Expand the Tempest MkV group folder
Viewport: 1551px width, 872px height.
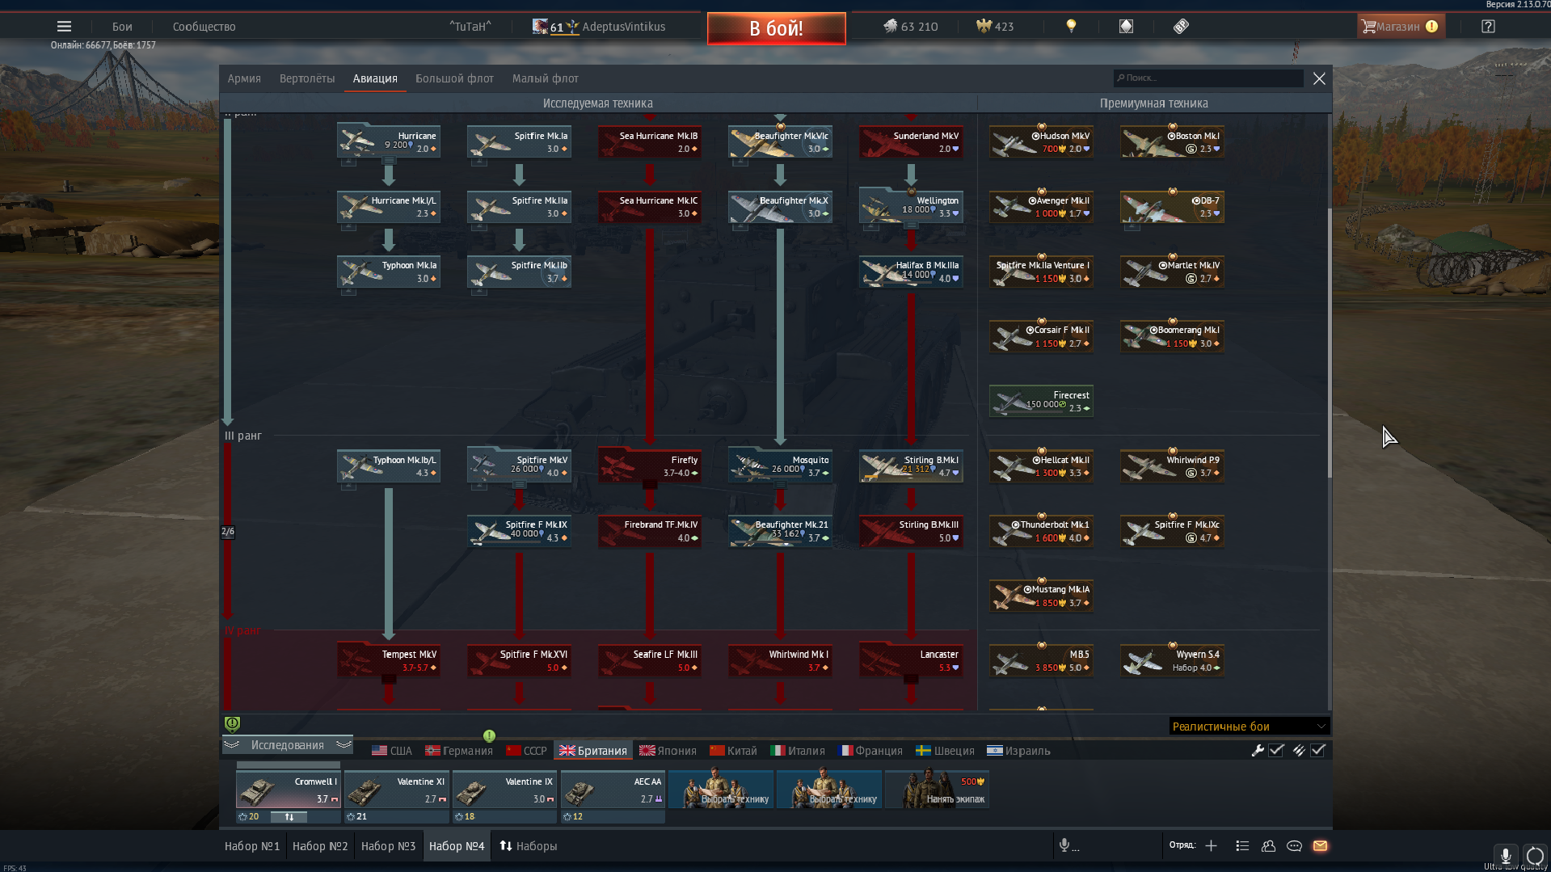click(x=388, y=680)
